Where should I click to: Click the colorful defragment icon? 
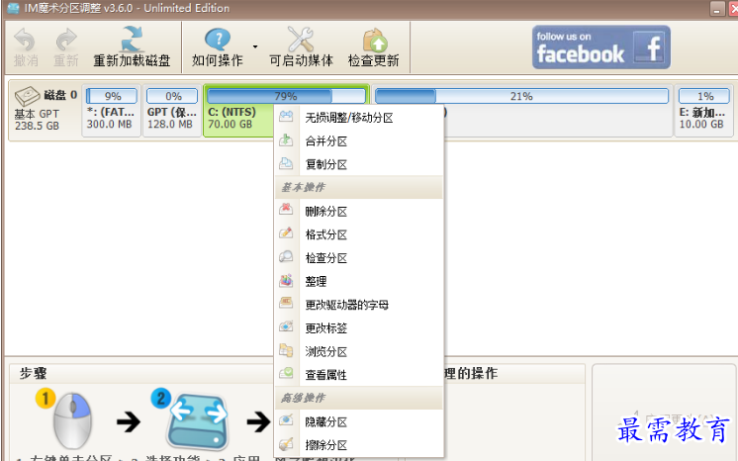tap(286, 280)
